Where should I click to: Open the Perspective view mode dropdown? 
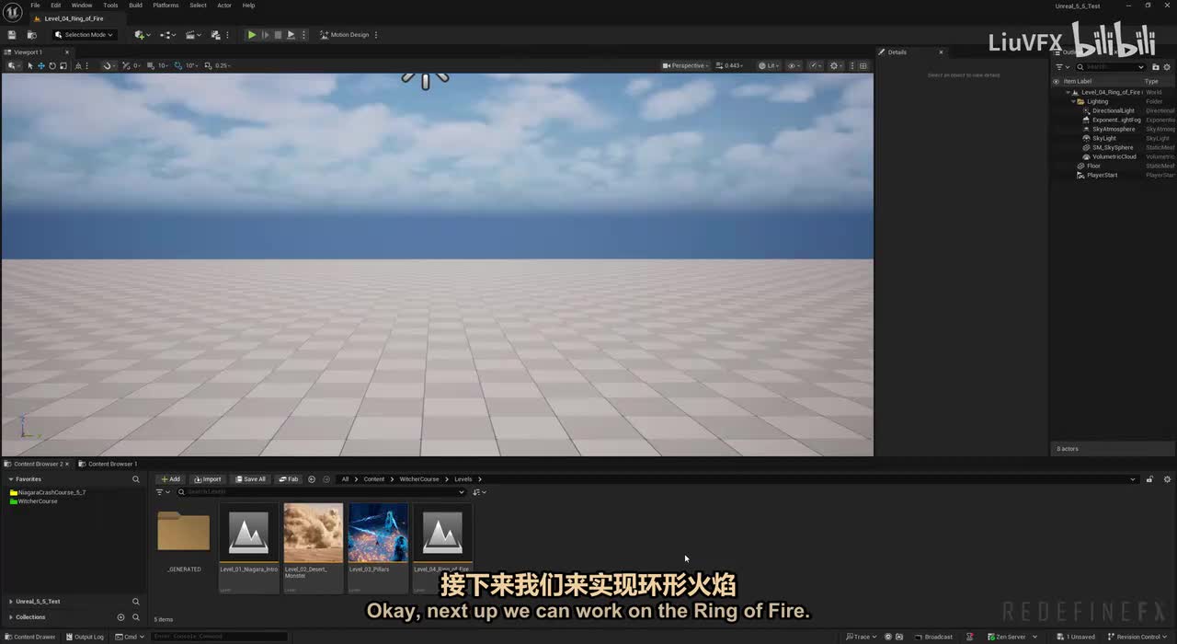(686, 66)
